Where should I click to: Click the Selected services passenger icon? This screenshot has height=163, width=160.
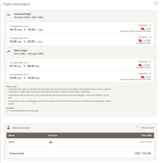pos(9,127)
